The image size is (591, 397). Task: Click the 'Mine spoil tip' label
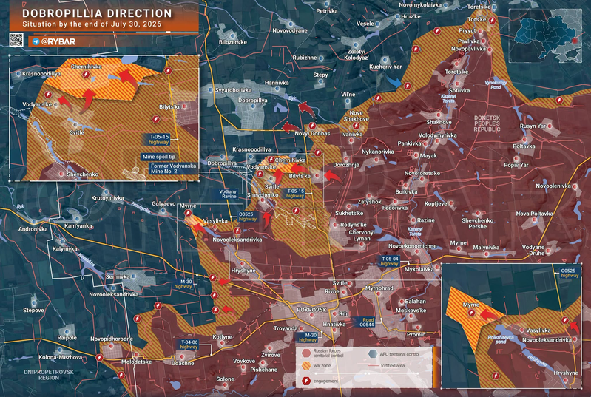(159, 157)
